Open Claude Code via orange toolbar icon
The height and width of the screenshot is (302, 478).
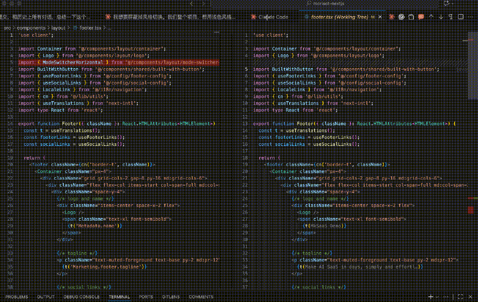(x=392, y=17)
